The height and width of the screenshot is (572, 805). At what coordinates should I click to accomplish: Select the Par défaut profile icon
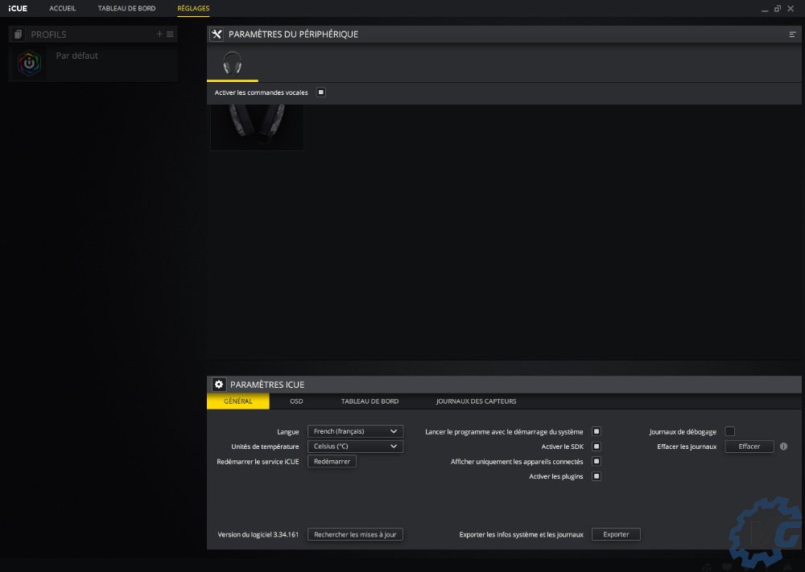point(30,63)
